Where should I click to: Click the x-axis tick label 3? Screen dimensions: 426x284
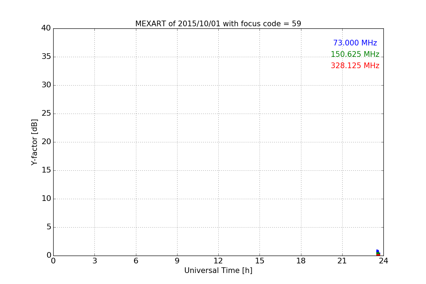pyautogui.click(x=94, y=261)
